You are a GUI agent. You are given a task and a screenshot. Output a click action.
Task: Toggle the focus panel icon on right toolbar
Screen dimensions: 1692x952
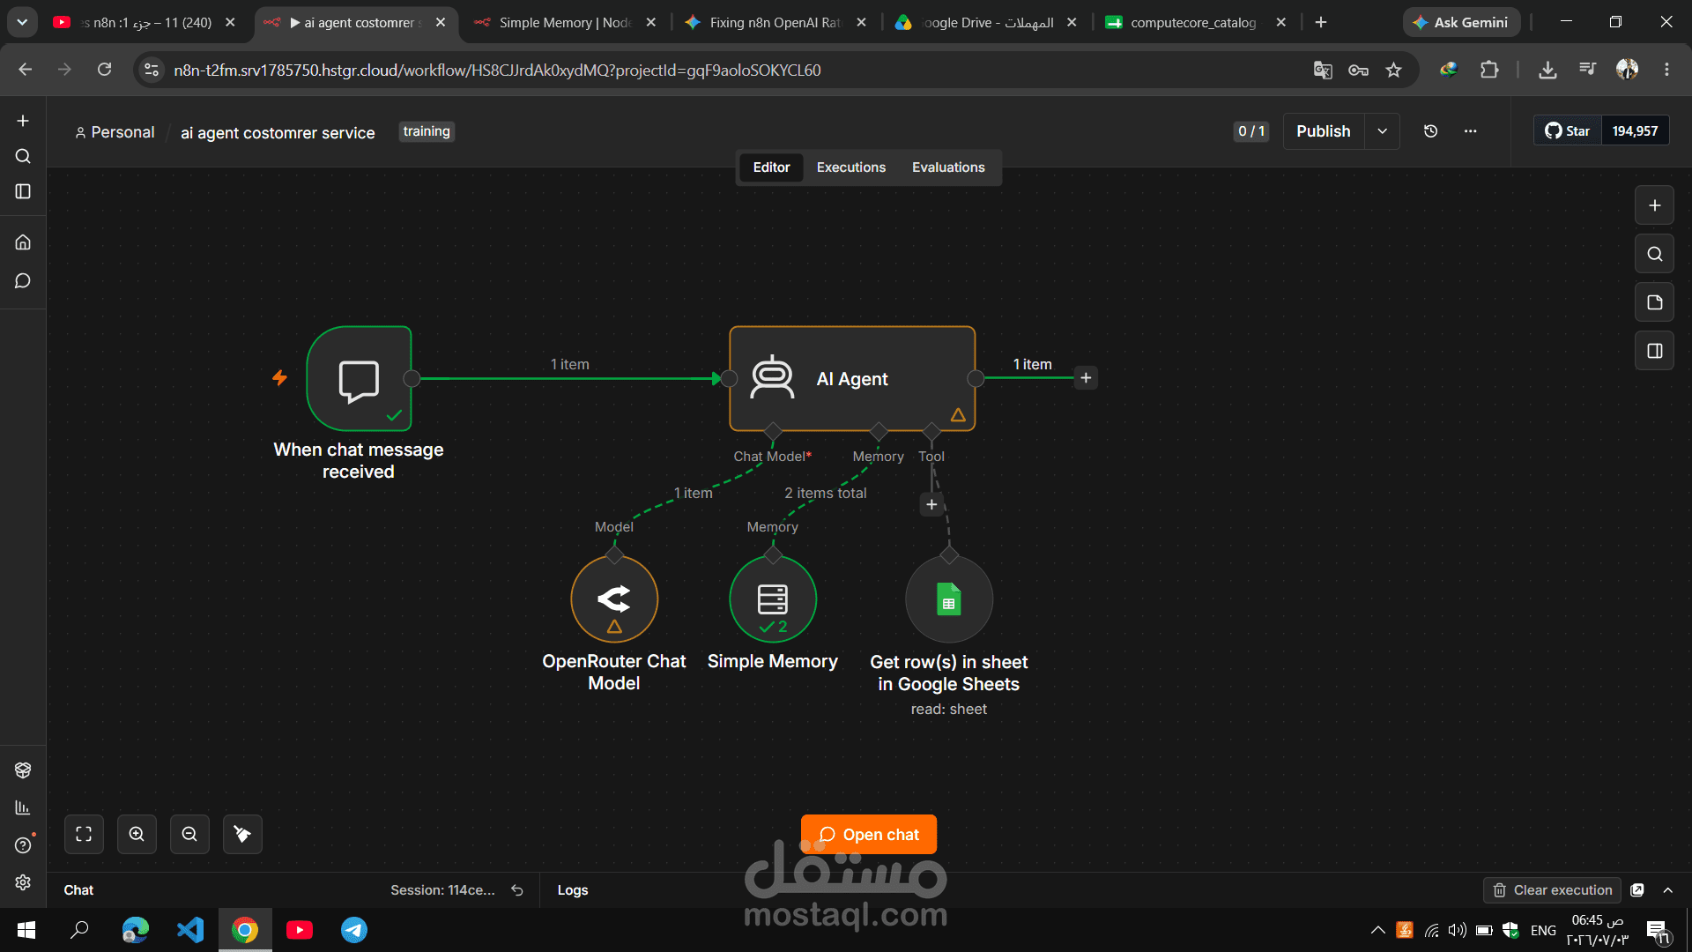tap(1654, 351)
